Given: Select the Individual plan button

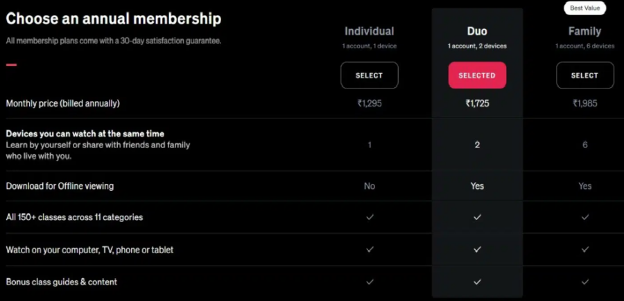Looking at the screenshot, I should pos(370,75).
